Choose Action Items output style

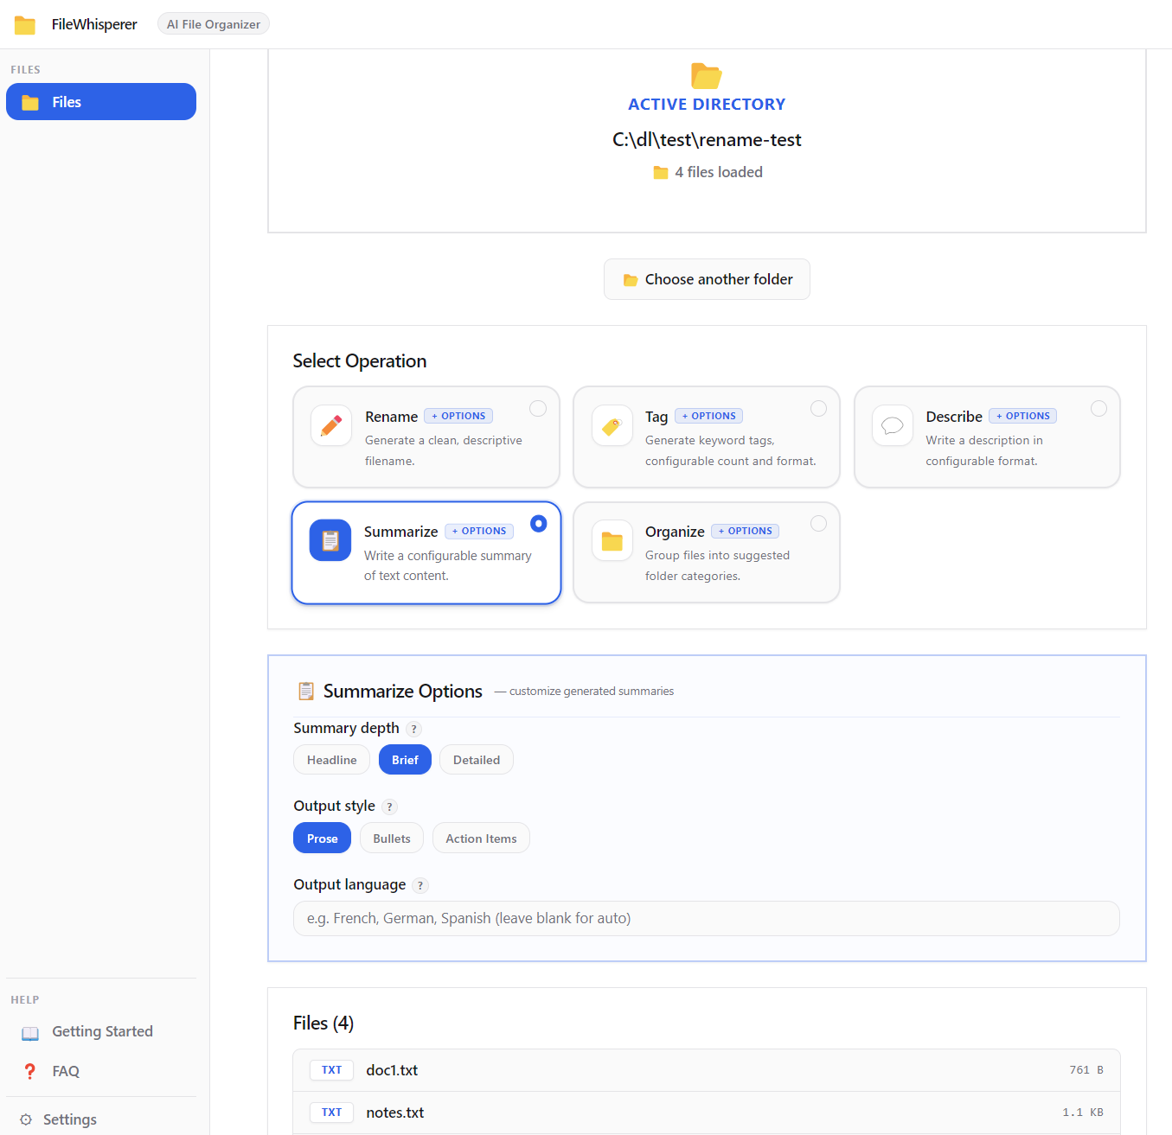[x=481, y=838]
